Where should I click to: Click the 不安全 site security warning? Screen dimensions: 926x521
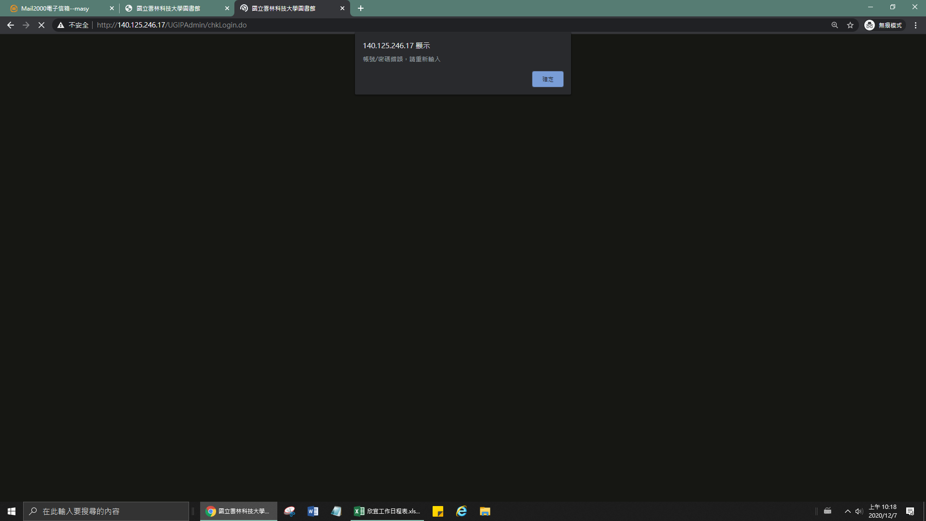(73, 25)
